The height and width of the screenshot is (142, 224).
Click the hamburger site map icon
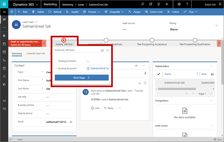[x=4, y=12]
